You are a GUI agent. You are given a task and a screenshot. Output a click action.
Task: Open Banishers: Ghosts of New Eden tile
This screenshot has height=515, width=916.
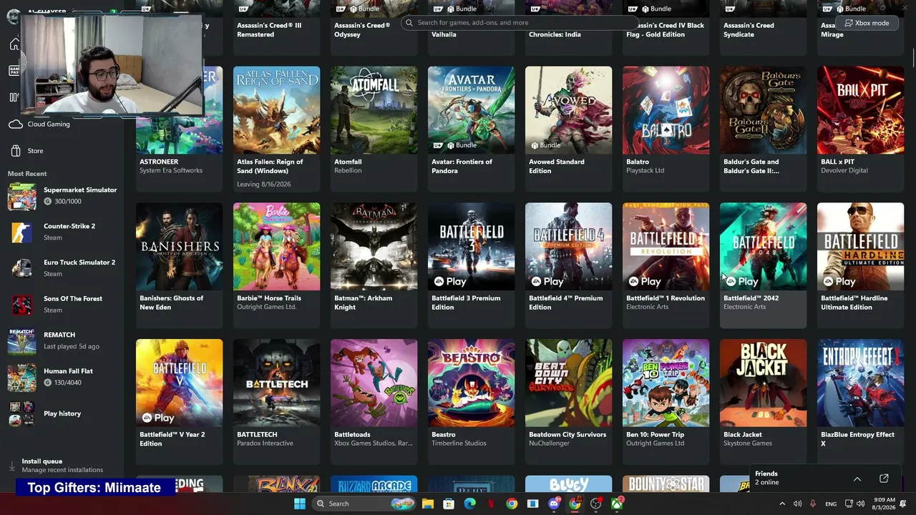click(179, 265)
